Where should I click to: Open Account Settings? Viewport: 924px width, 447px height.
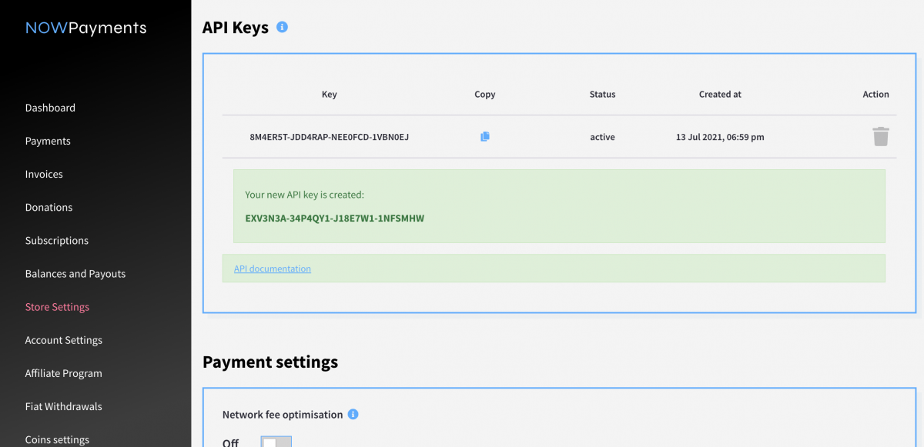click(64, 339)
